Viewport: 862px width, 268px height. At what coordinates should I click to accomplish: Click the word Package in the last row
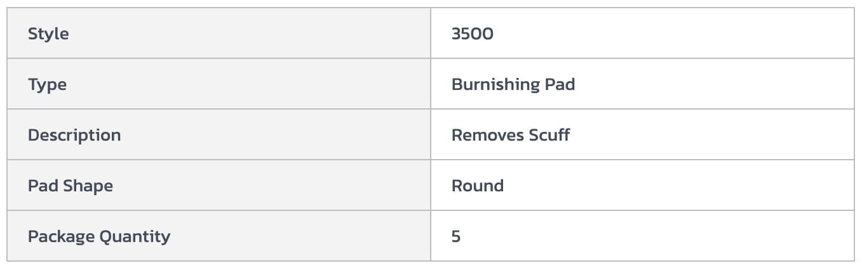pyautogui.click(x=61, y=236)
